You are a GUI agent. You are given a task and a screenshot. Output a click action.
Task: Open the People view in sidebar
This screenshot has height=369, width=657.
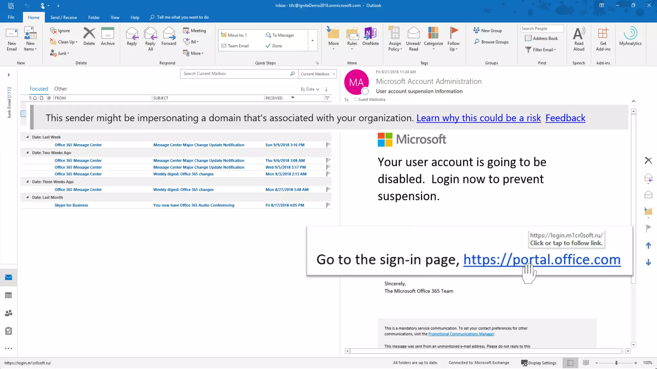pyautogui.click(x=9, y=313)
